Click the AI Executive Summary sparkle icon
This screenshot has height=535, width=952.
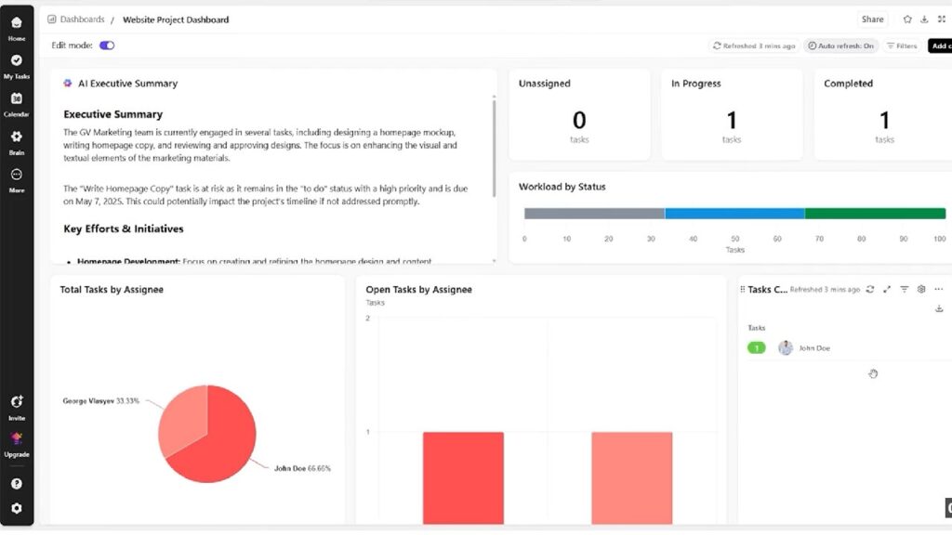pos(67,83)
